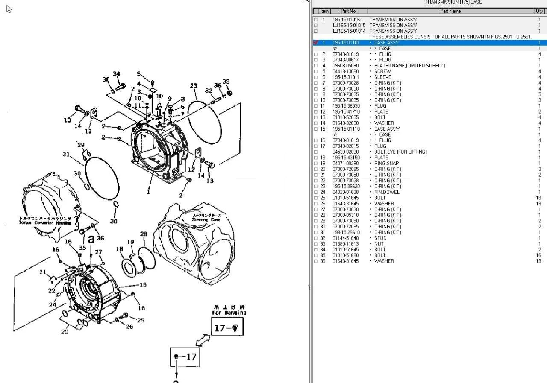
Task: Click the Steering Case label in the diagram
Action: click(x=206, y=220)
